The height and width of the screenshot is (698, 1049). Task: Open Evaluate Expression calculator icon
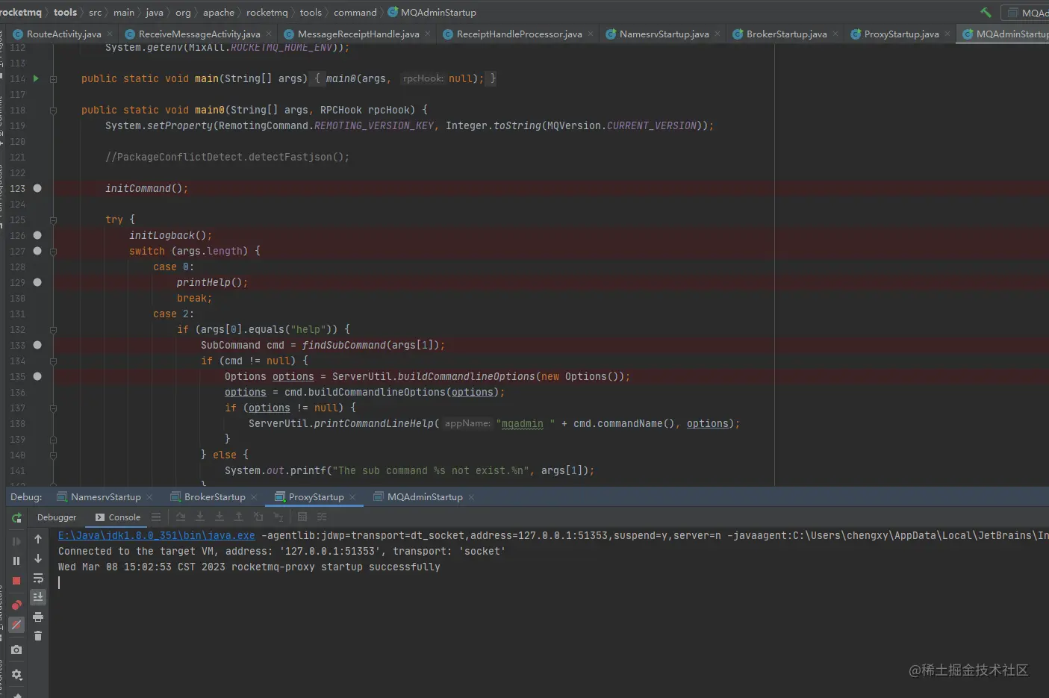tap(302, 517)
